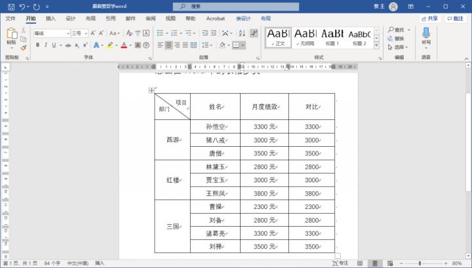Click the Cut scissors icon

coord(23,30)
